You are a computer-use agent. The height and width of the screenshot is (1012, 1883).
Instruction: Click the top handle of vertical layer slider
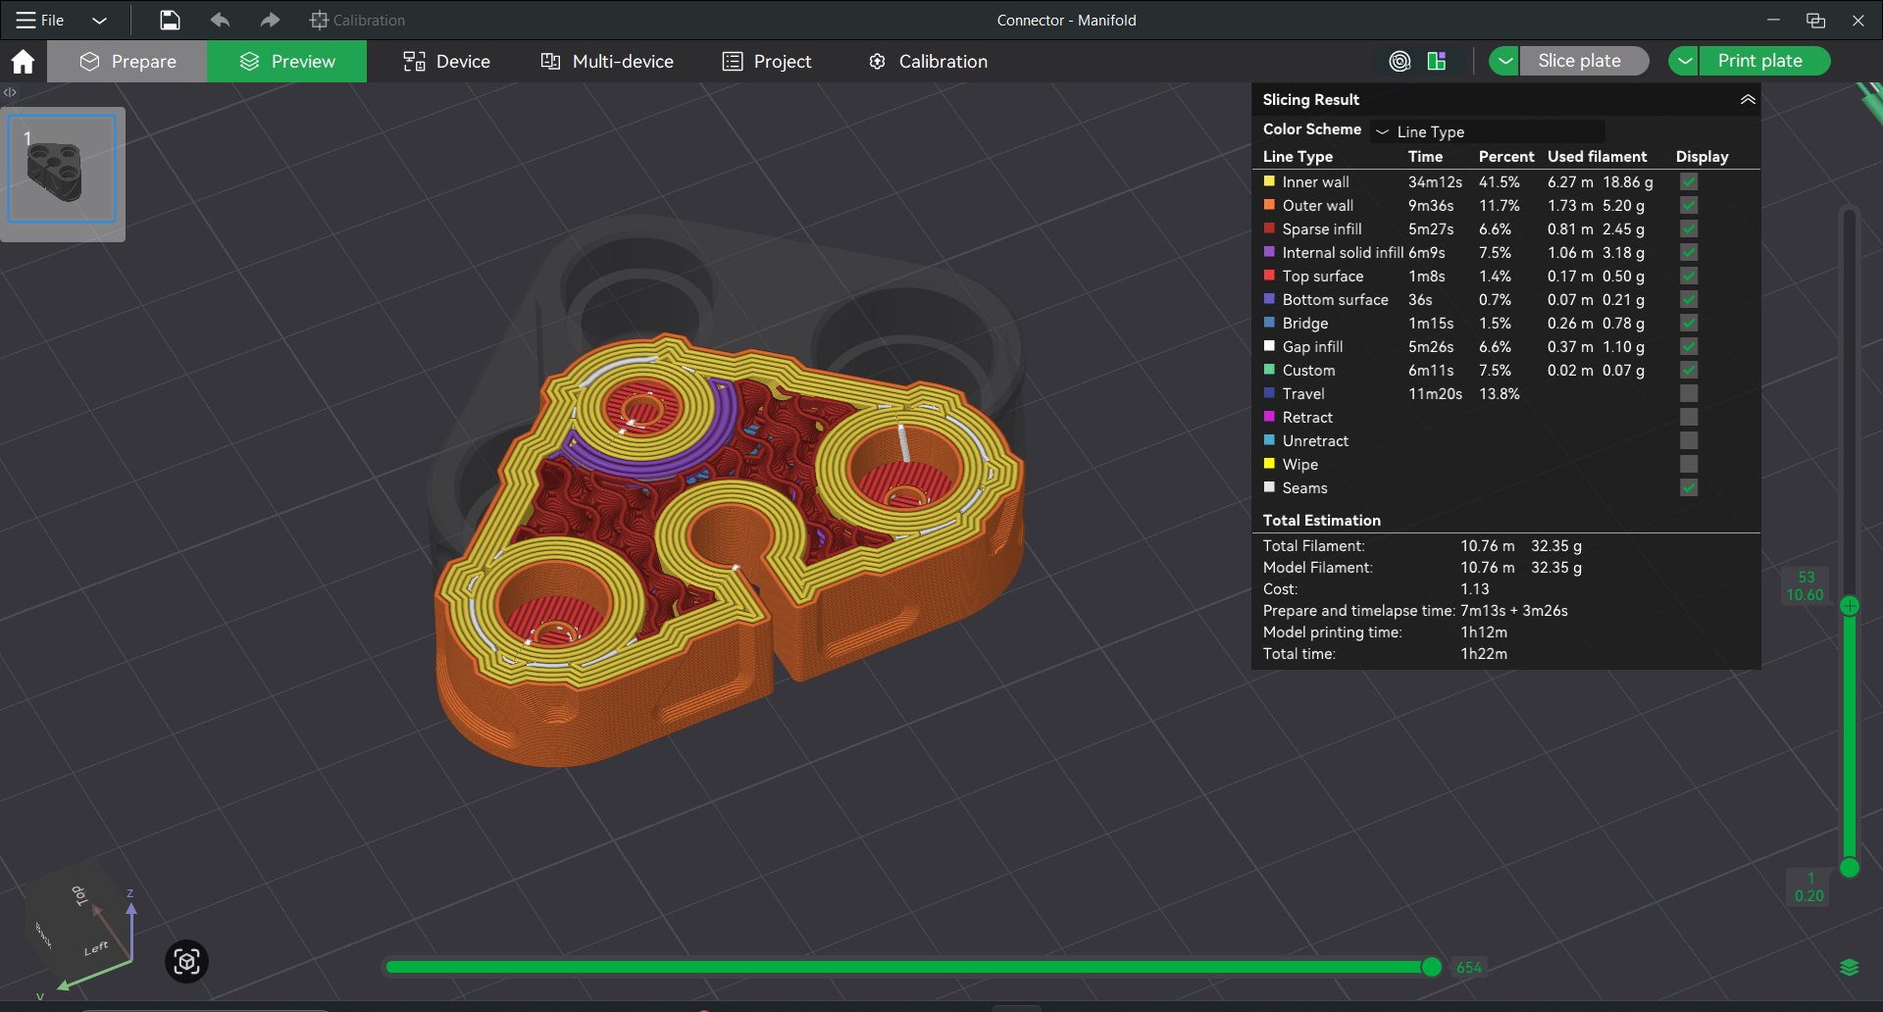[1850, 606]
